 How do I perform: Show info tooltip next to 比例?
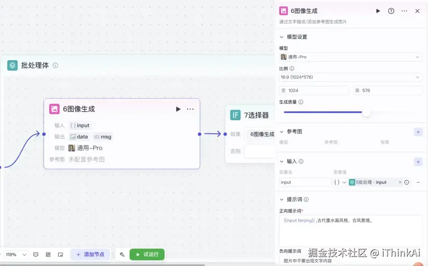point(292,68)
